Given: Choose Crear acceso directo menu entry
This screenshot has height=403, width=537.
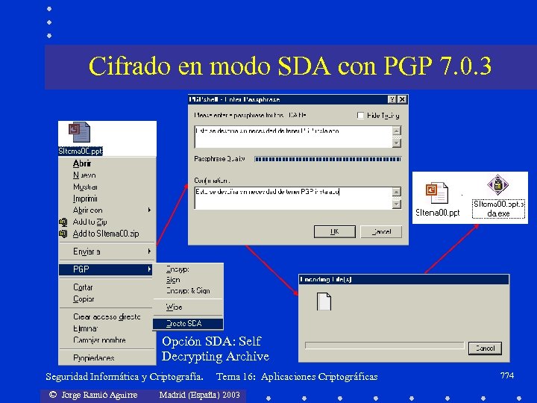Looking at the screenshot, I should [x=107, y=316].
